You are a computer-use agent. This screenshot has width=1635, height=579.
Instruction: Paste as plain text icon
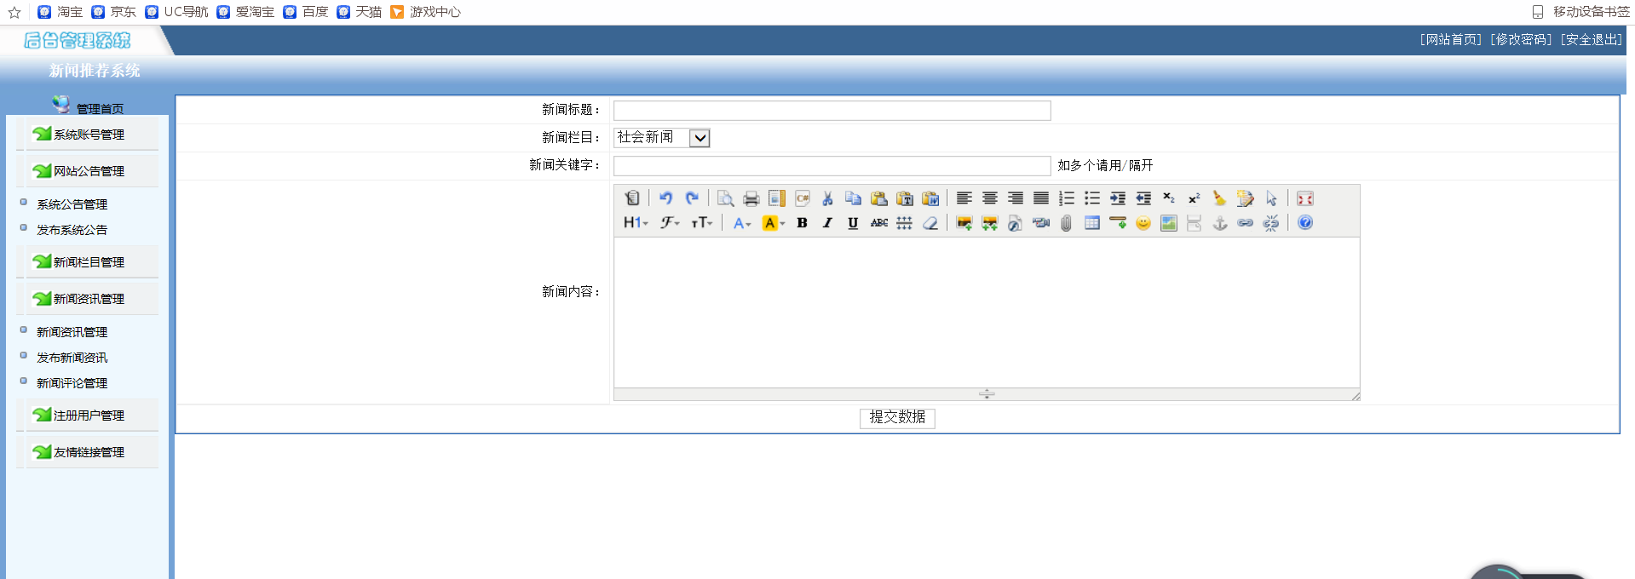[905, 198]
